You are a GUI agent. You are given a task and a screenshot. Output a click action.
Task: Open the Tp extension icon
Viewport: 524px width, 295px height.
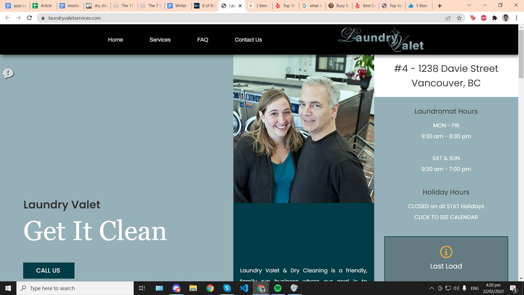(473, 18)
